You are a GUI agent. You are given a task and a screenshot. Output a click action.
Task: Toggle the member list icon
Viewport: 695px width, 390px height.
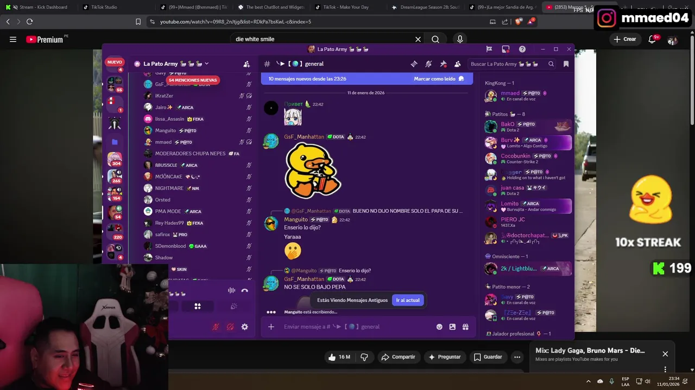[458, 64]
